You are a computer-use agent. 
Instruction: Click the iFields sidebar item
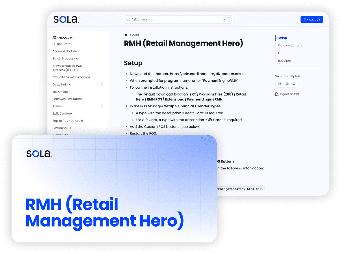coord(57,106)
